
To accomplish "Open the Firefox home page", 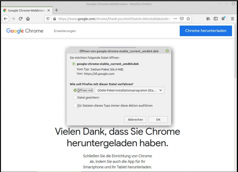I will click(x=28, y=19).
